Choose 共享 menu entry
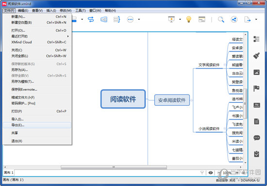This screenshot has height=186, width=267. coord(37,133)
